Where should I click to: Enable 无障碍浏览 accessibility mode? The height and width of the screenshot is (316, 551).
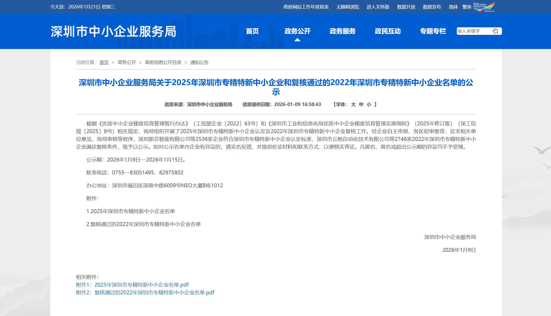[347, 7]
